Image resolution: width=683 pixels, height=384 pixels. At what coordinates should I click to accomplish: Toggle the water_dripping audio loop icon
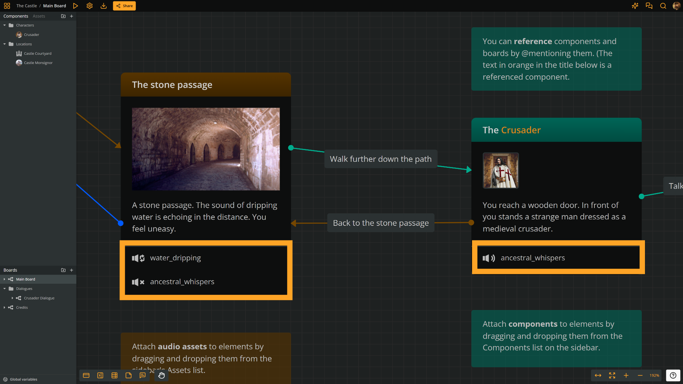(138, 258)
